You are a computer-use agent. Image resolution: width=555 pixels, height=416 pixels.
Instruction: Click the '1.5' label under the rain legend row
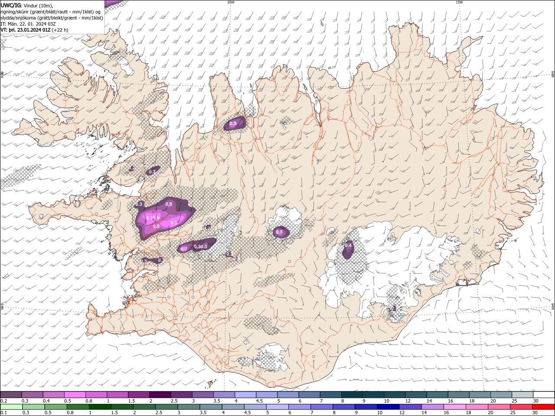114,413
